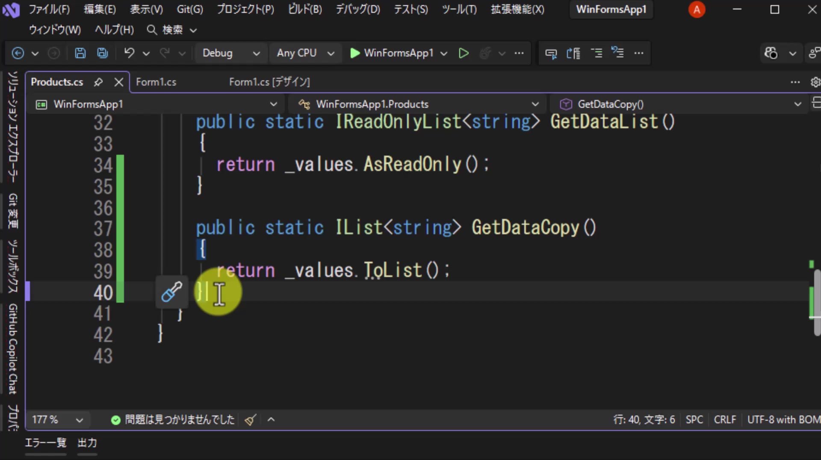821x460 pixels.
Task: Open the Debug configuration dropdown
Action: point(231,53)
